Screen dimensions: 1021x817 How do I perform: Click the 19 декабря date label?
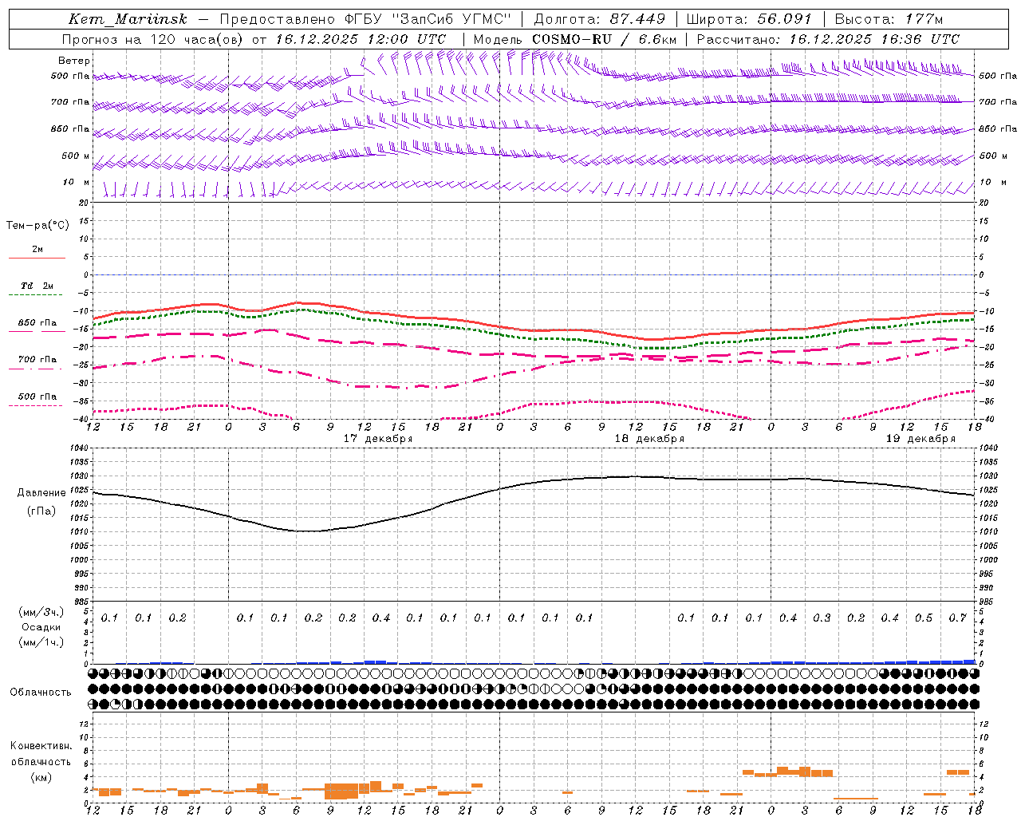[x=920, y=439]
